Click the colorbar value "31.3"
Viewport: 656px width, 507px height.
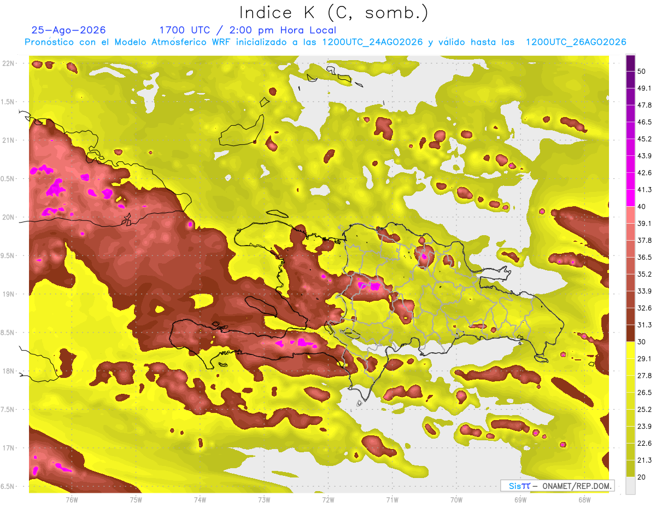click(645, 325)
